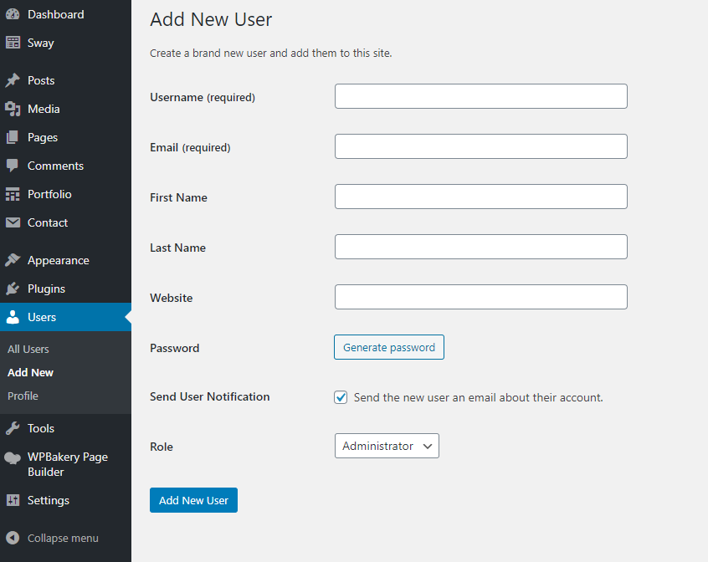Click into the Email input field
Screen dimensions: 708x562
[480, 146]
